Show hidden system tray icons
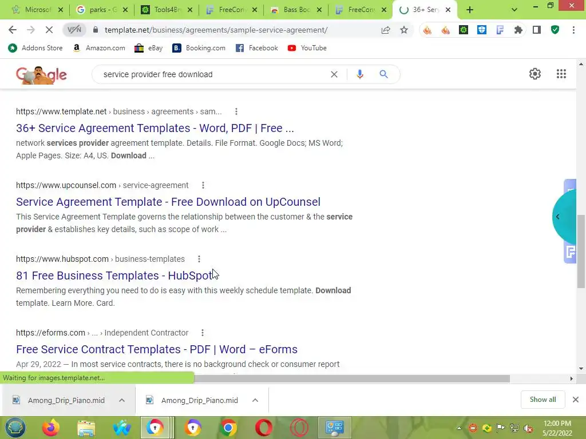The height and width of the screenshot is (439, 586). (x=459, y=428)
